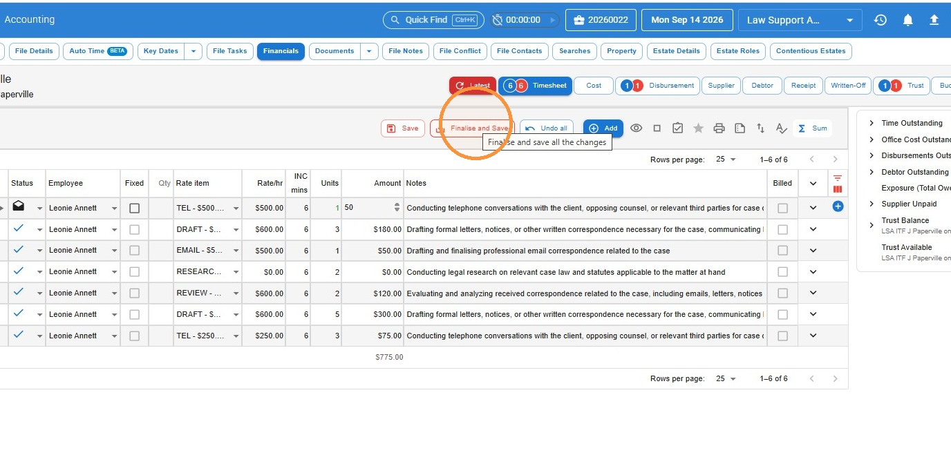Click the Save button
This screenshot has height=464, width=951.
pos(402,128)
